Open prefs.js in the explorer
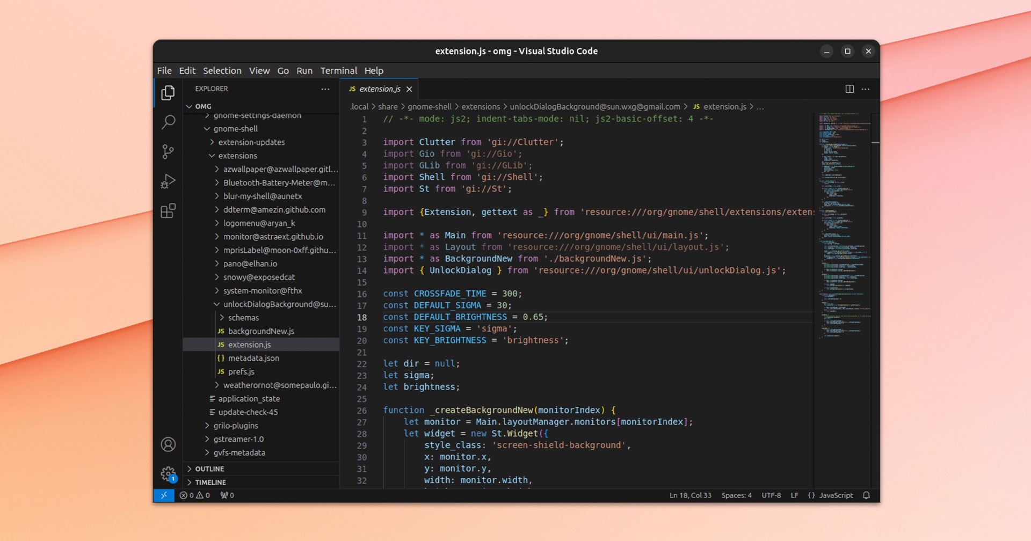The image size is (1031, 541). tap(261, 371)
